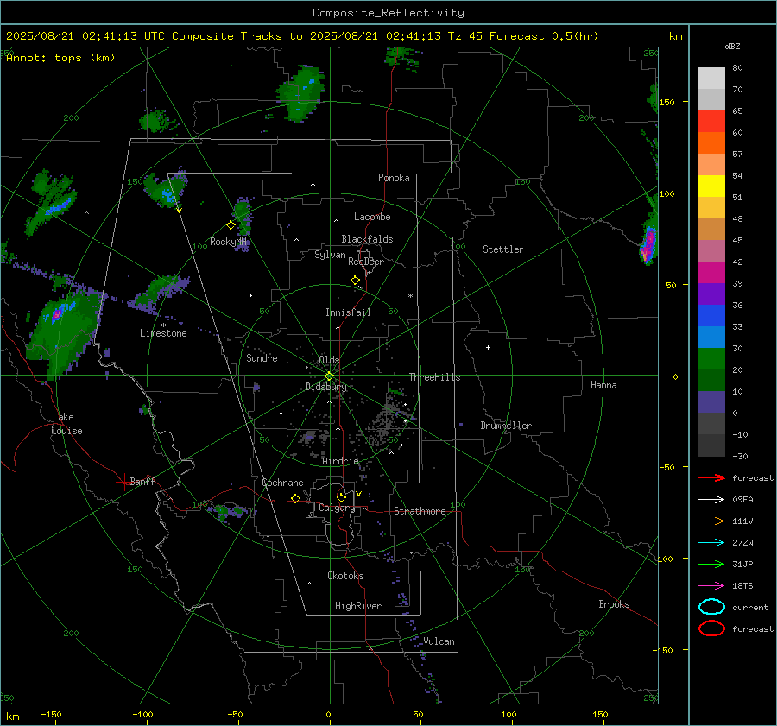Click the Sylvan label on map
The height and width of the screenshot is (726, 777).
click(x=330, y=255)
